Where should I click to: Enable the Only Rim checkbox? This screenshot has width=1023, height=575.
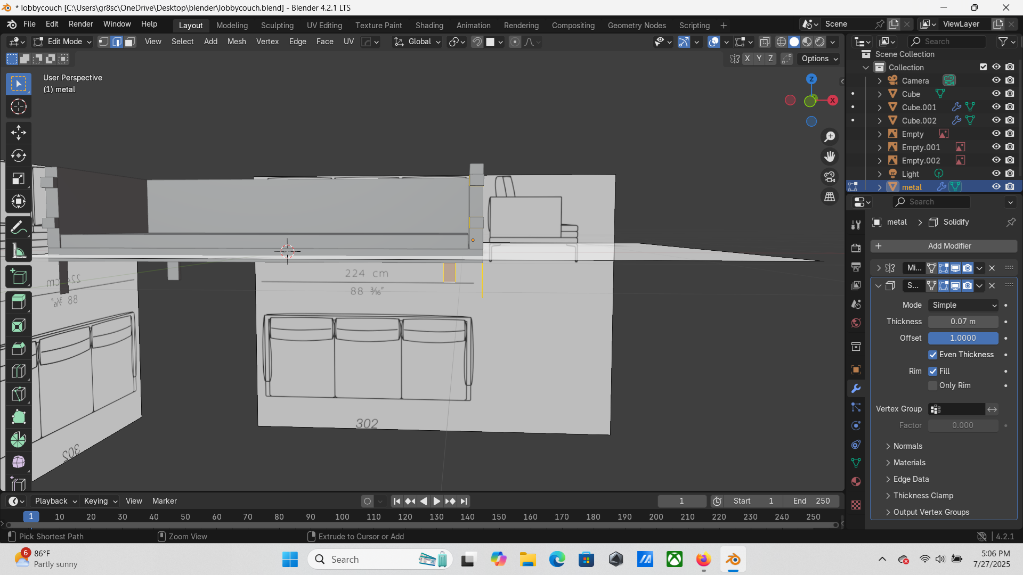click(x=932, y=385)
